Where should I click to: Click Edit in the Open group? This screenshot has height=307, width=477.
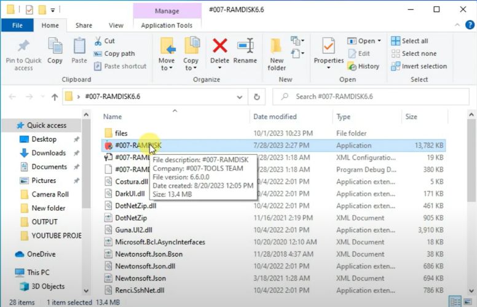tap(359, 53)
